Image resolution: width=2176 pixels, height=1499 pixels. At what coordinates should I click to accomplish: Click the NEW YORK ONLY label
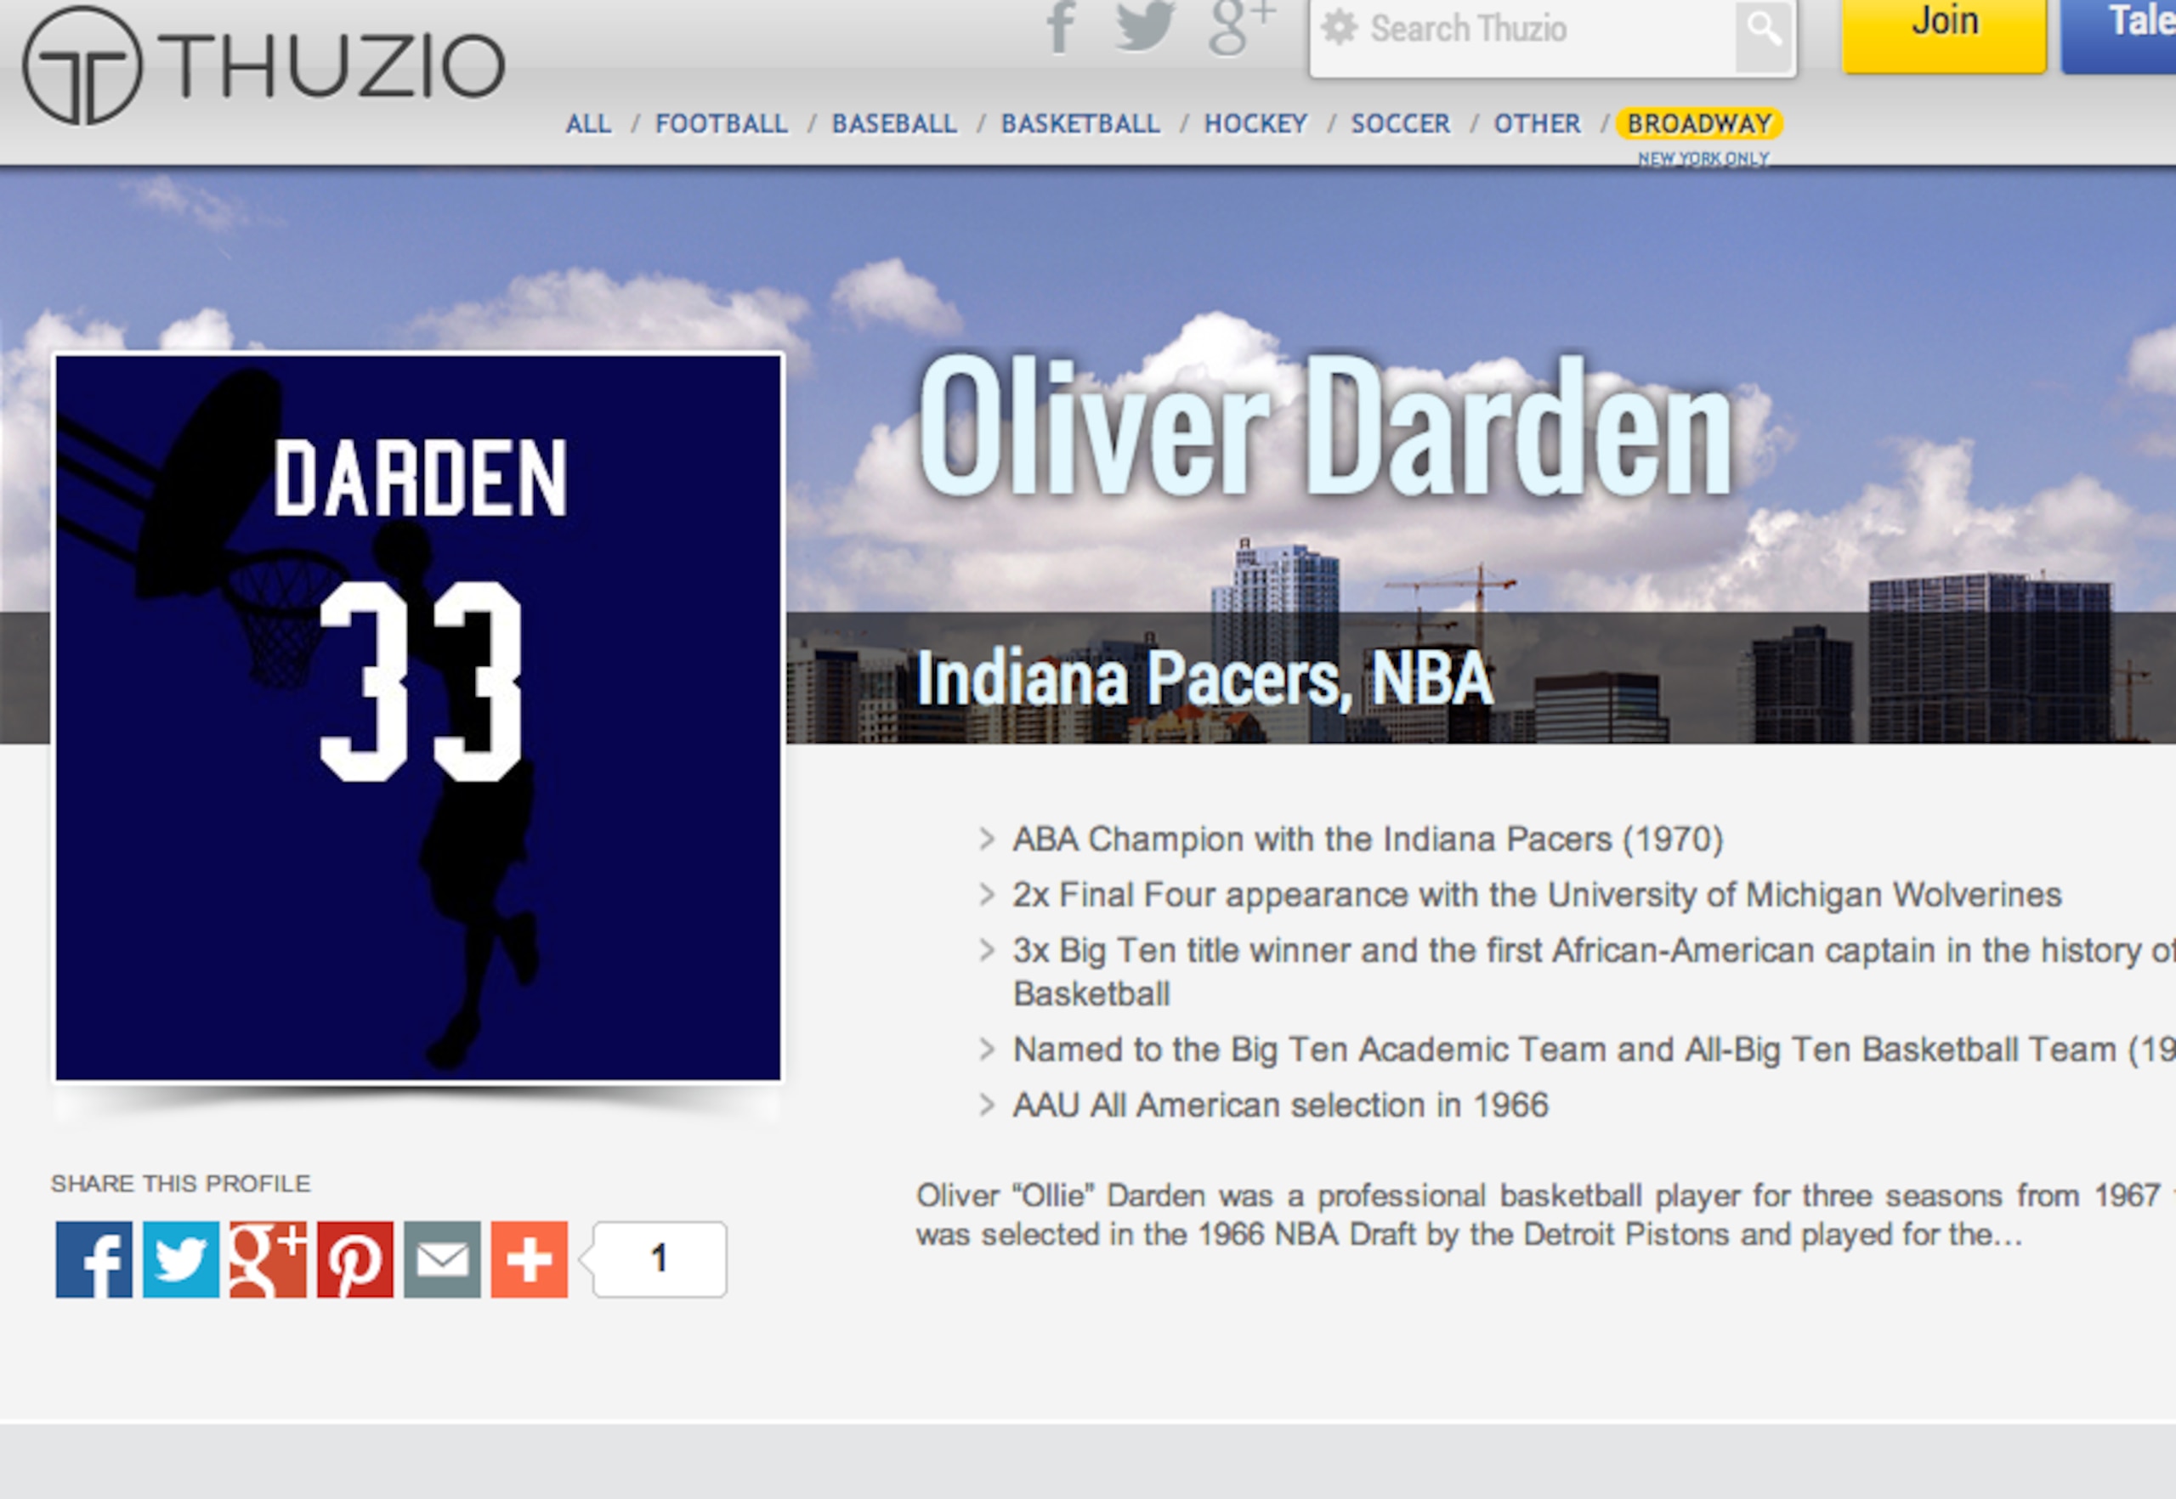coord(1703,159)
